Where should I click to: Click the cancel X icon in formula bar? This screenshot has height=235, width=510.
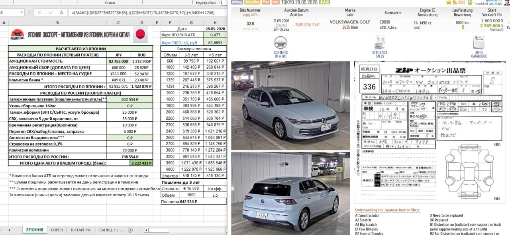[x=39, y=12]
